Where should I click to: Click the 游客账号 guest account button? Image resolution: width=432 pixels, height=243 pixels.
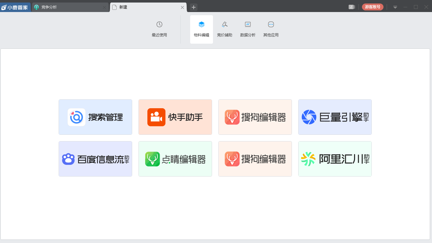click(x=373, y=7)
